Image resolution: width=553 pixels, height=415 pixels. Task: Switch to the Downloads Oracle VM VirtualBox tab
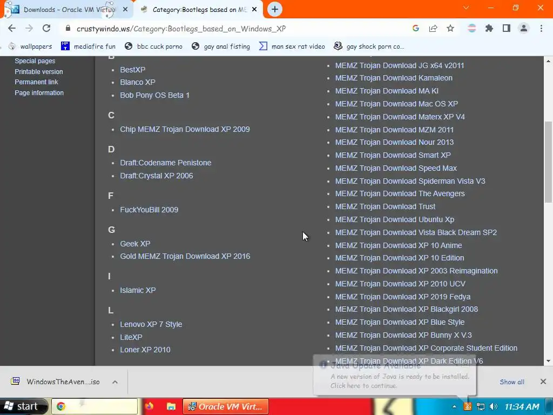(x=67, y=10)
